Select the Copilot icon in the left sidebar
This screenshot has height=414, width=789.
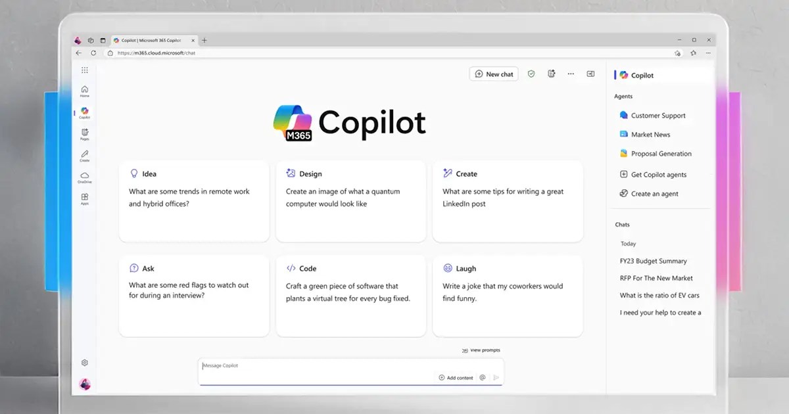point(84,112)
